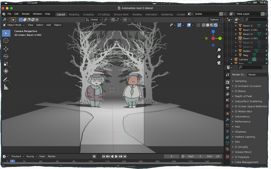Enable Screen Space Reflections checkbox
Image resolution: width=271 pixels, height=169 pixels.
[x=236, y=106]
